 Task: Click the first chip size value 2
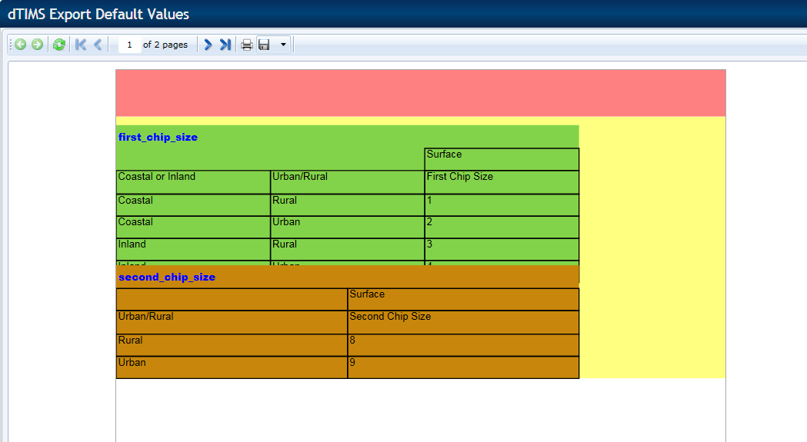click(x=502, y=227)
